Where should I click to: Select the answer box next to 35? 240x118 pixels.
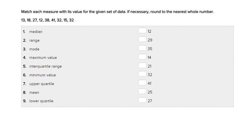pyautogui.click(x=142, y=48)
